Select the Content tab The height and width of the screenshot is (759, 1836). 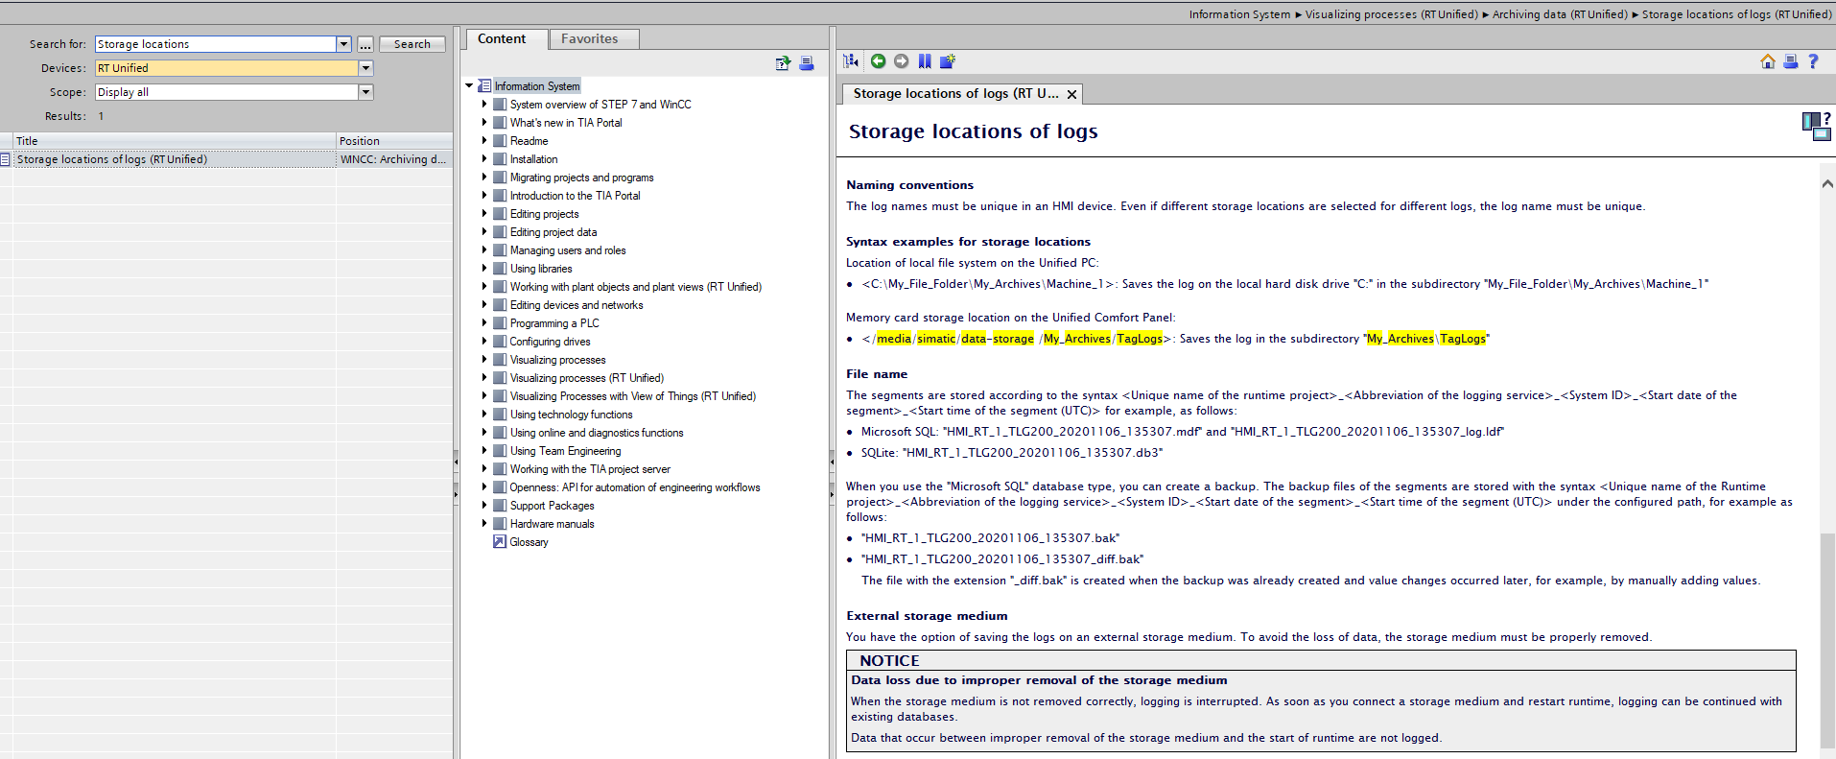click(x=502, y=39)
